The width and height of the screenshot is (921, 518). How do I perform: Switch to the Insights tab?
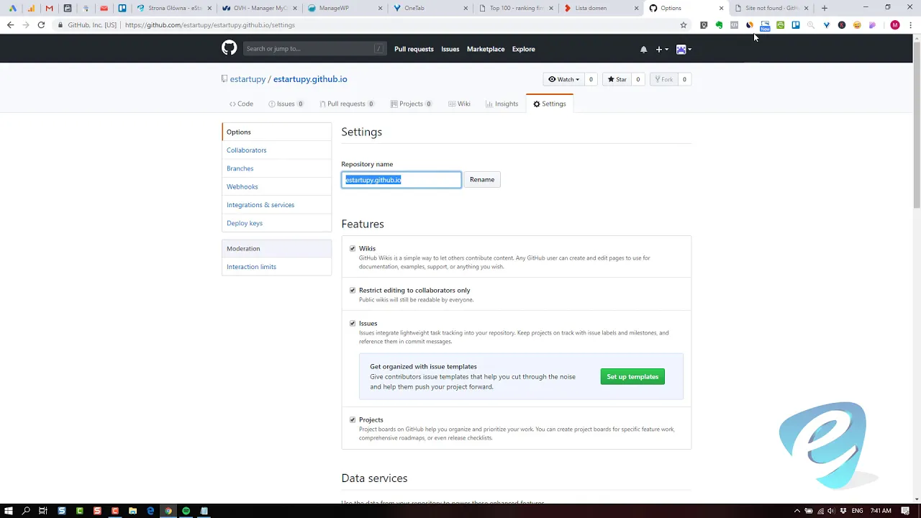[x=502, y=104]
